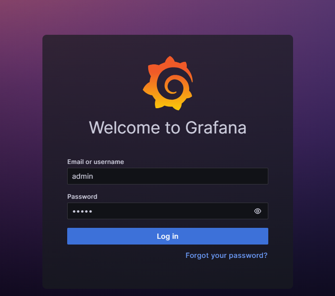
Task: Click the purple background outside the login card
Action: (21, 150)
